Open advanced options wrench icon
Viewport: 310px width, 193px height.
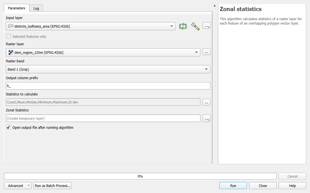pos(195,26)
